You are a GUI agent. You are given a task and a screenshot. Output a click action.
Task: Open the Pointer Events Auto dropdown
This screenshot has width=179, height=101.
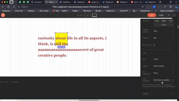(164, 31)
